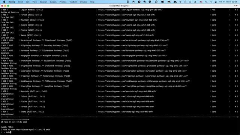Click the legion-warboss starcitygames URL

pyautogui.click(x=130, y=10)
